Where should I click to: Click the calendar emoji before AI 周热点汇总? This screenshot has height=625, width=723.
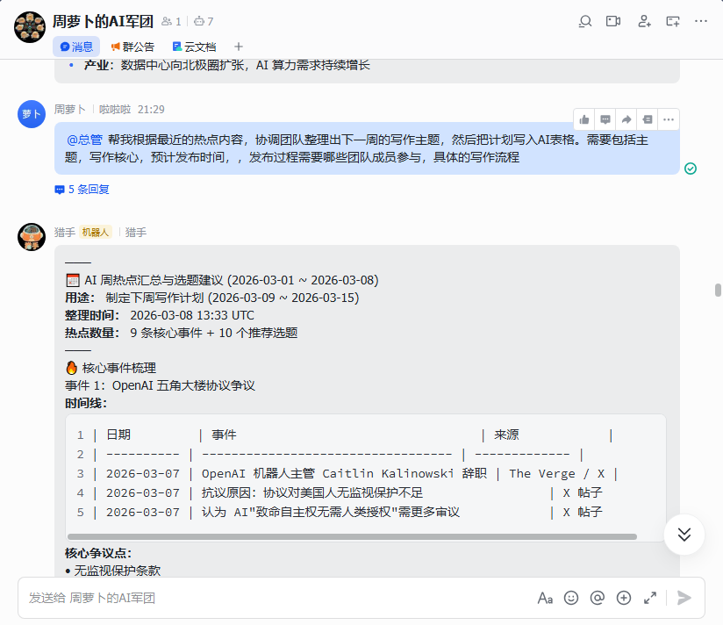coord(73,280)
